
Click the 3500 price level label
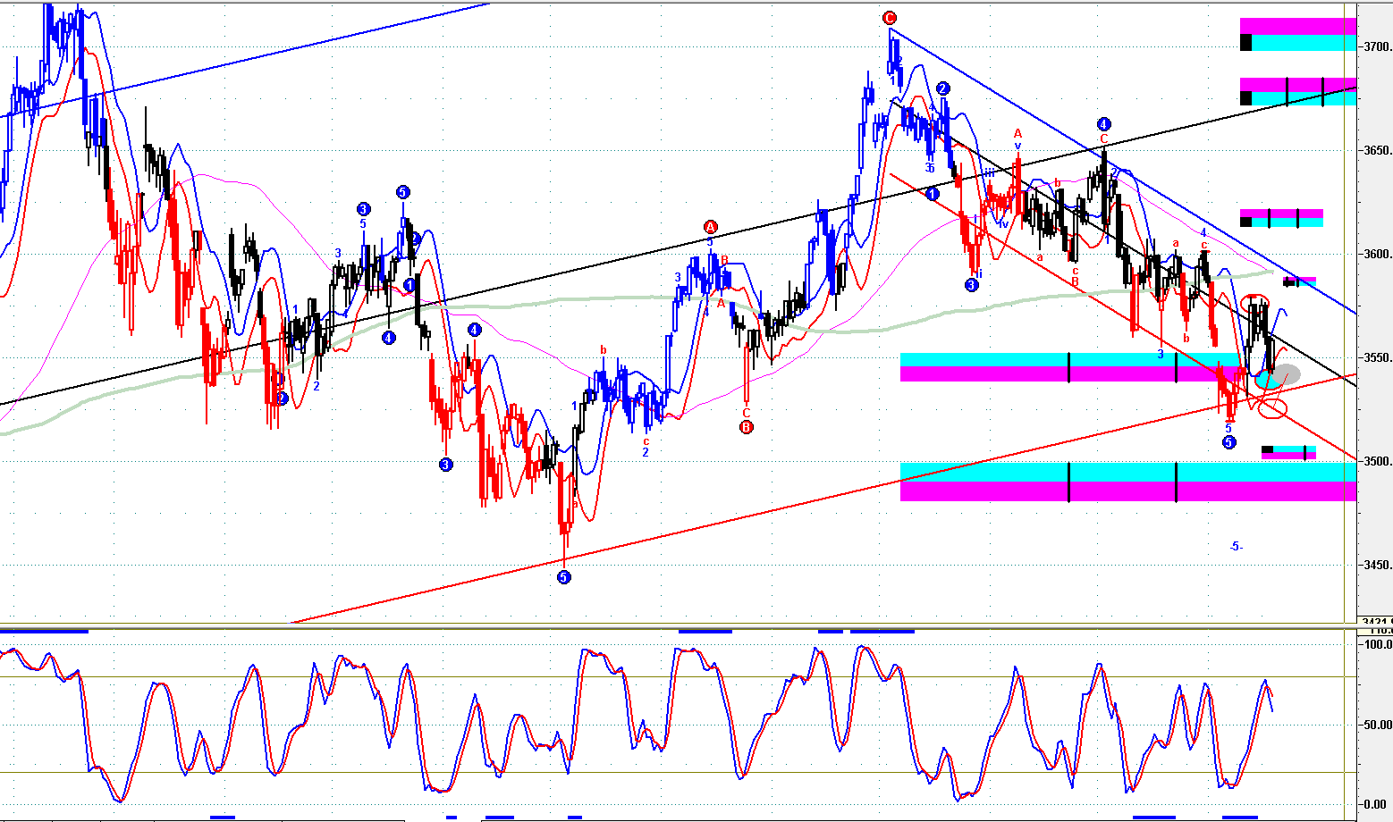pos(1379,461)
